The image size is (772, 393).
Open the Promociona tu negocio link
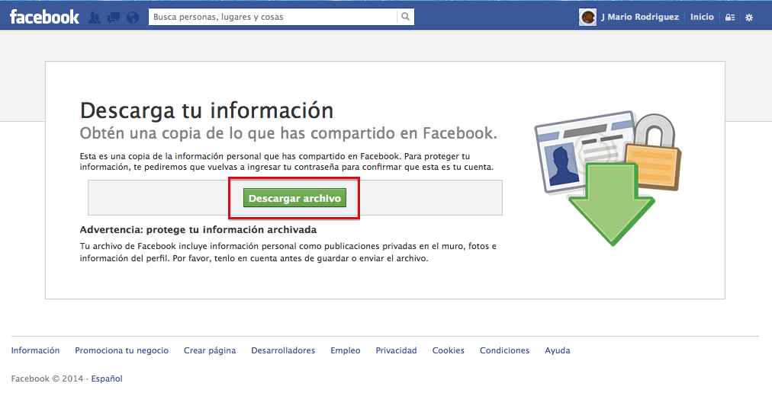(x=121, y=350)
